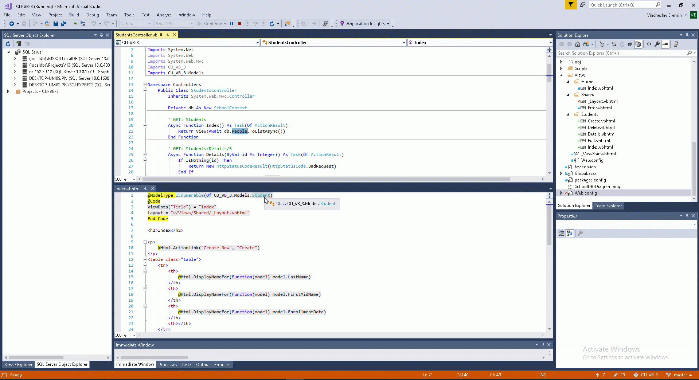This screenshot has height=380, width=699.
Task: Expand the Projects - CU-VB-3 node
Action: coord(8,91)
